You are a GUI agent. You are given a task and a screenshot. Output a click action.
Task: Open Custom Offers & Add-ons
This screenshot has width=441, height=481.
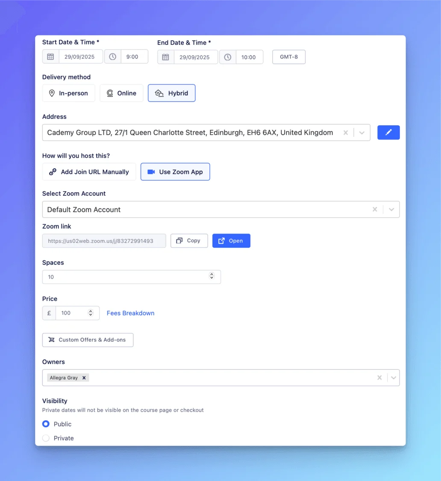[88, 340]
